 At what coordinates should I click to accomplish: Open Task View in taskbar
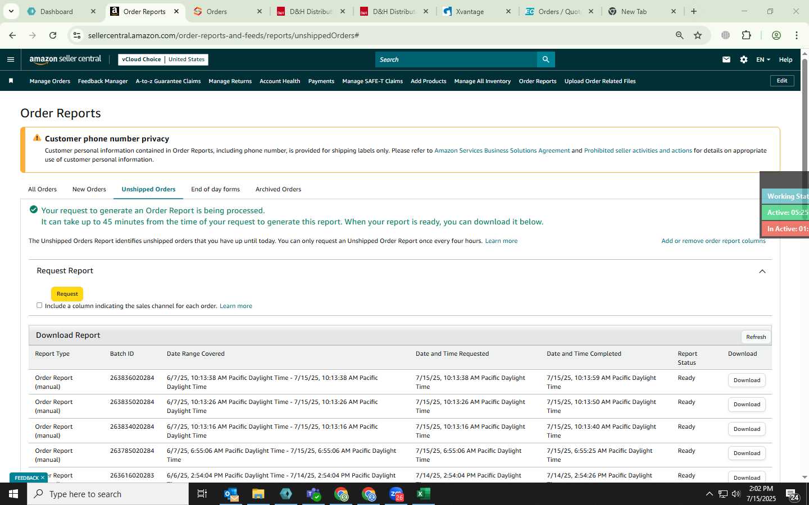202,494
